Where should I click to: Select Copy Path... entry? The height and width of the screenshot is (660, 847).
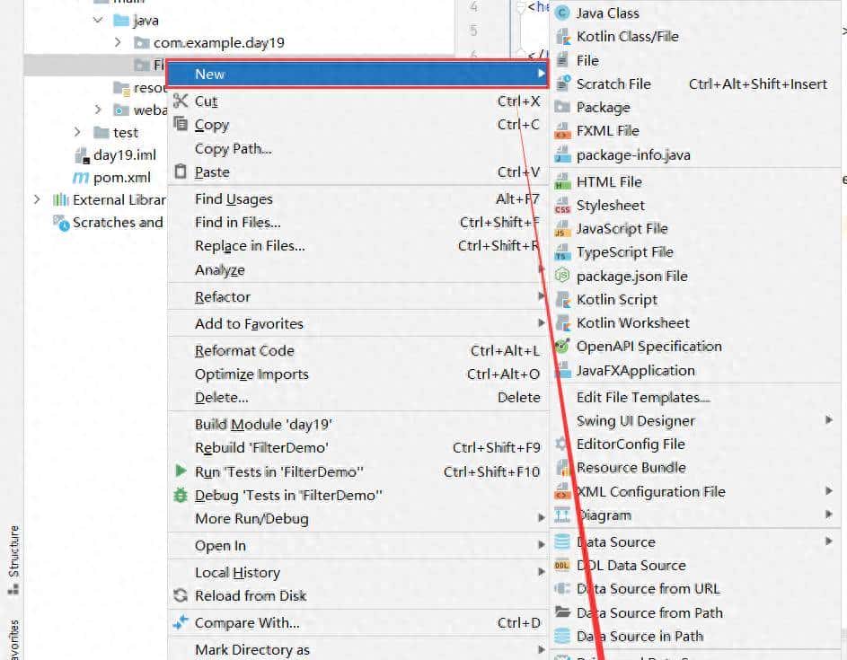tap(357, 148)
